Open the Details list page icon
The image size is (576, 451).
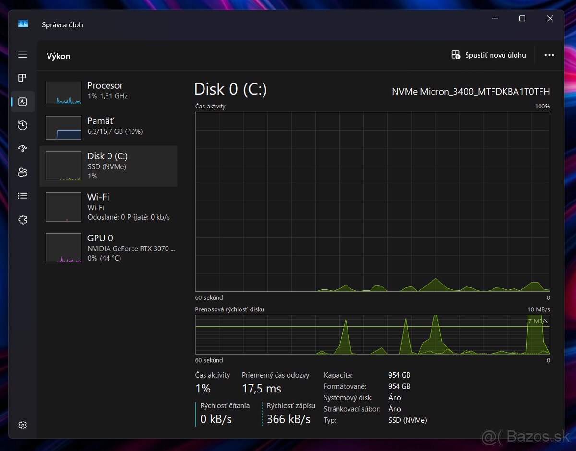click(23, 196)
